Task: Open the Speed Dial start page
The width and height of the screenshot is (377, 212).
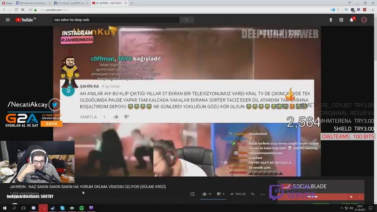Action: click(23, 10)
